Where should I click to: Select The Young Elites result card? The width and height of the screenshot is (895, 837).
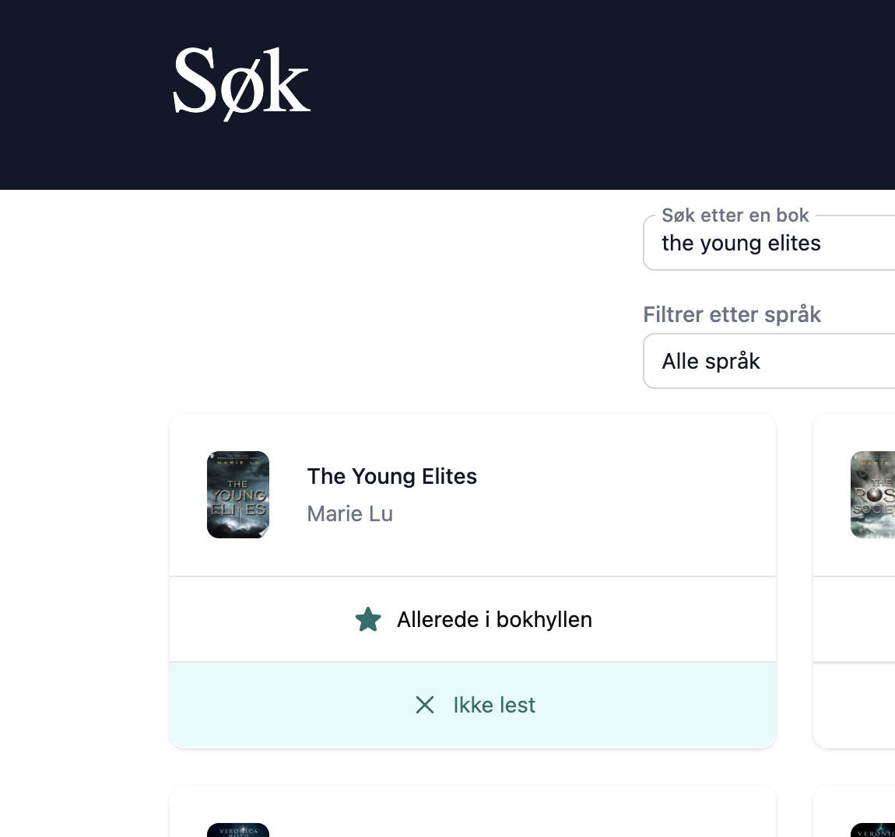tap(472, 495)
